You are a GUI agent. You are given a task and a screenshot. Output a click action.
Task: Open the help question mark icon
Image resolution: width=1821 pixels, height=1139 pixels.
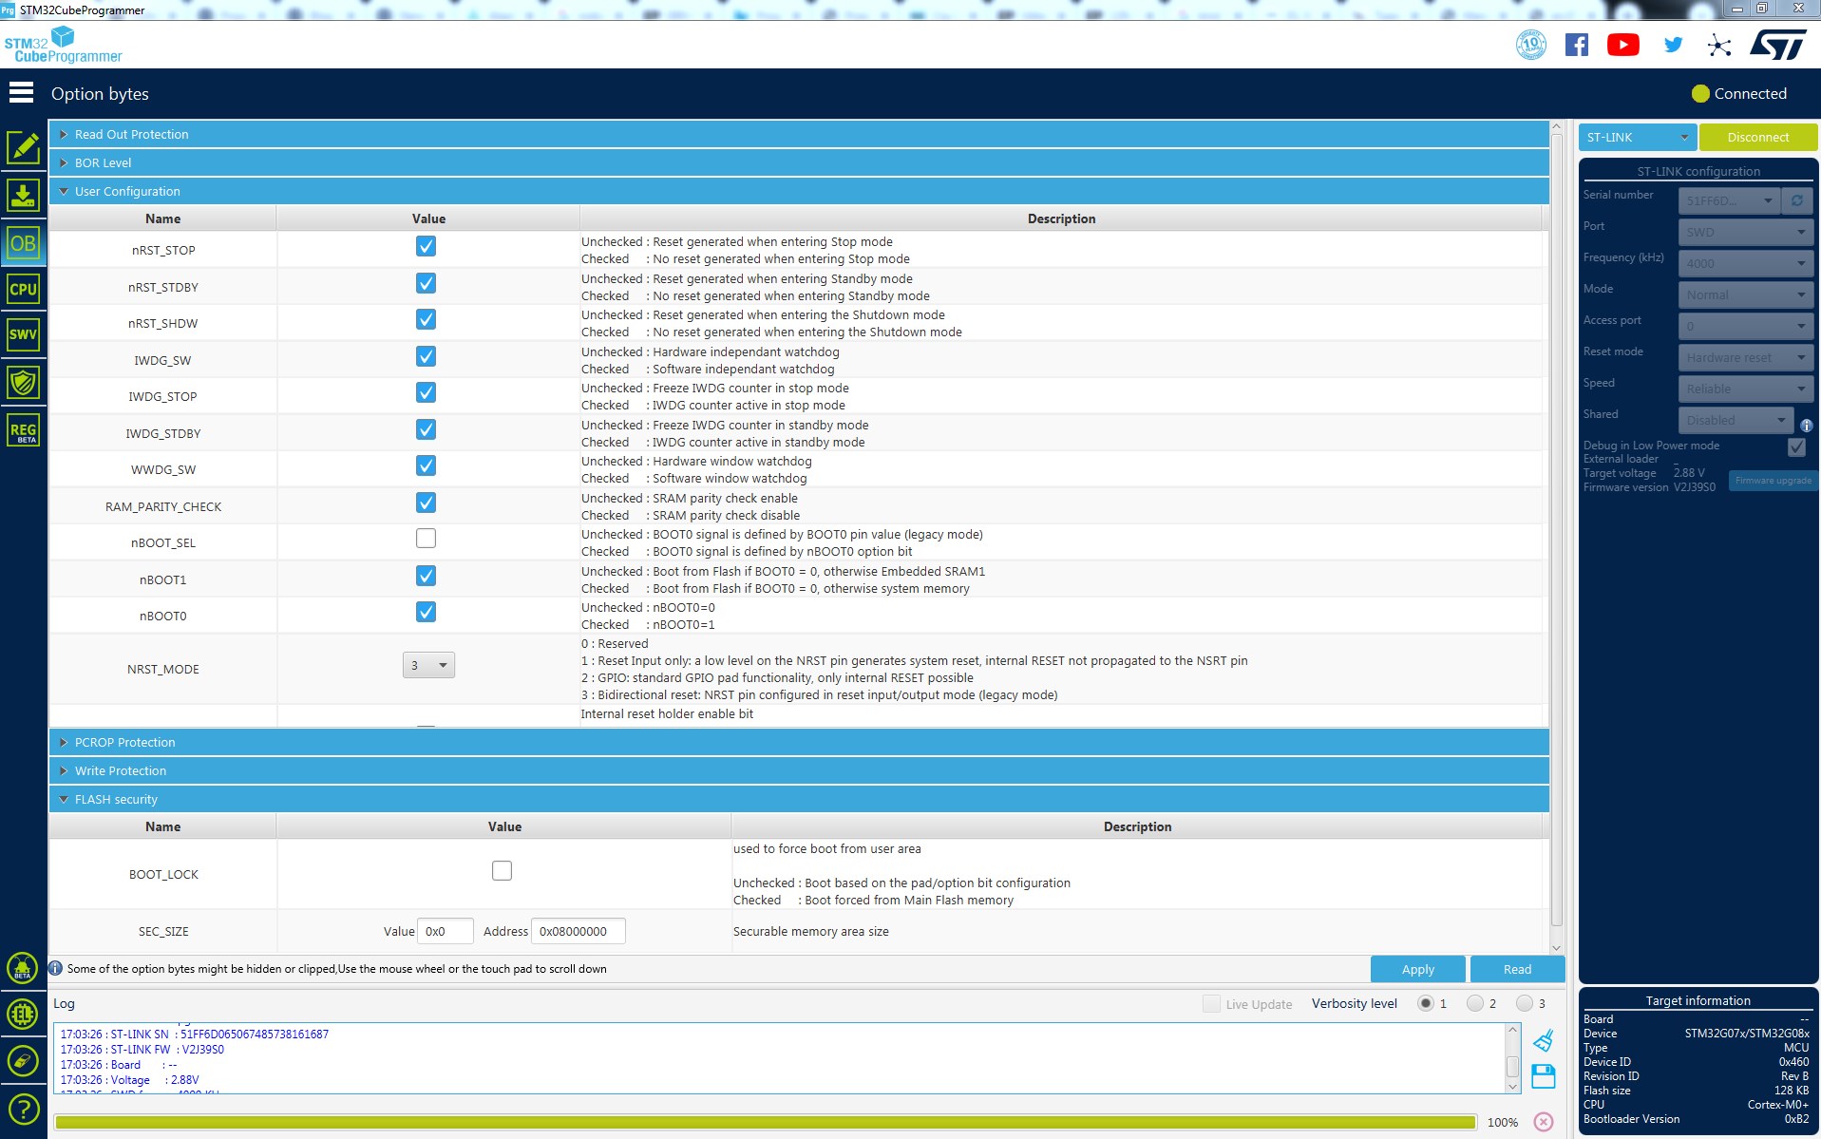pyautogui.click(x=23, y=1109)
